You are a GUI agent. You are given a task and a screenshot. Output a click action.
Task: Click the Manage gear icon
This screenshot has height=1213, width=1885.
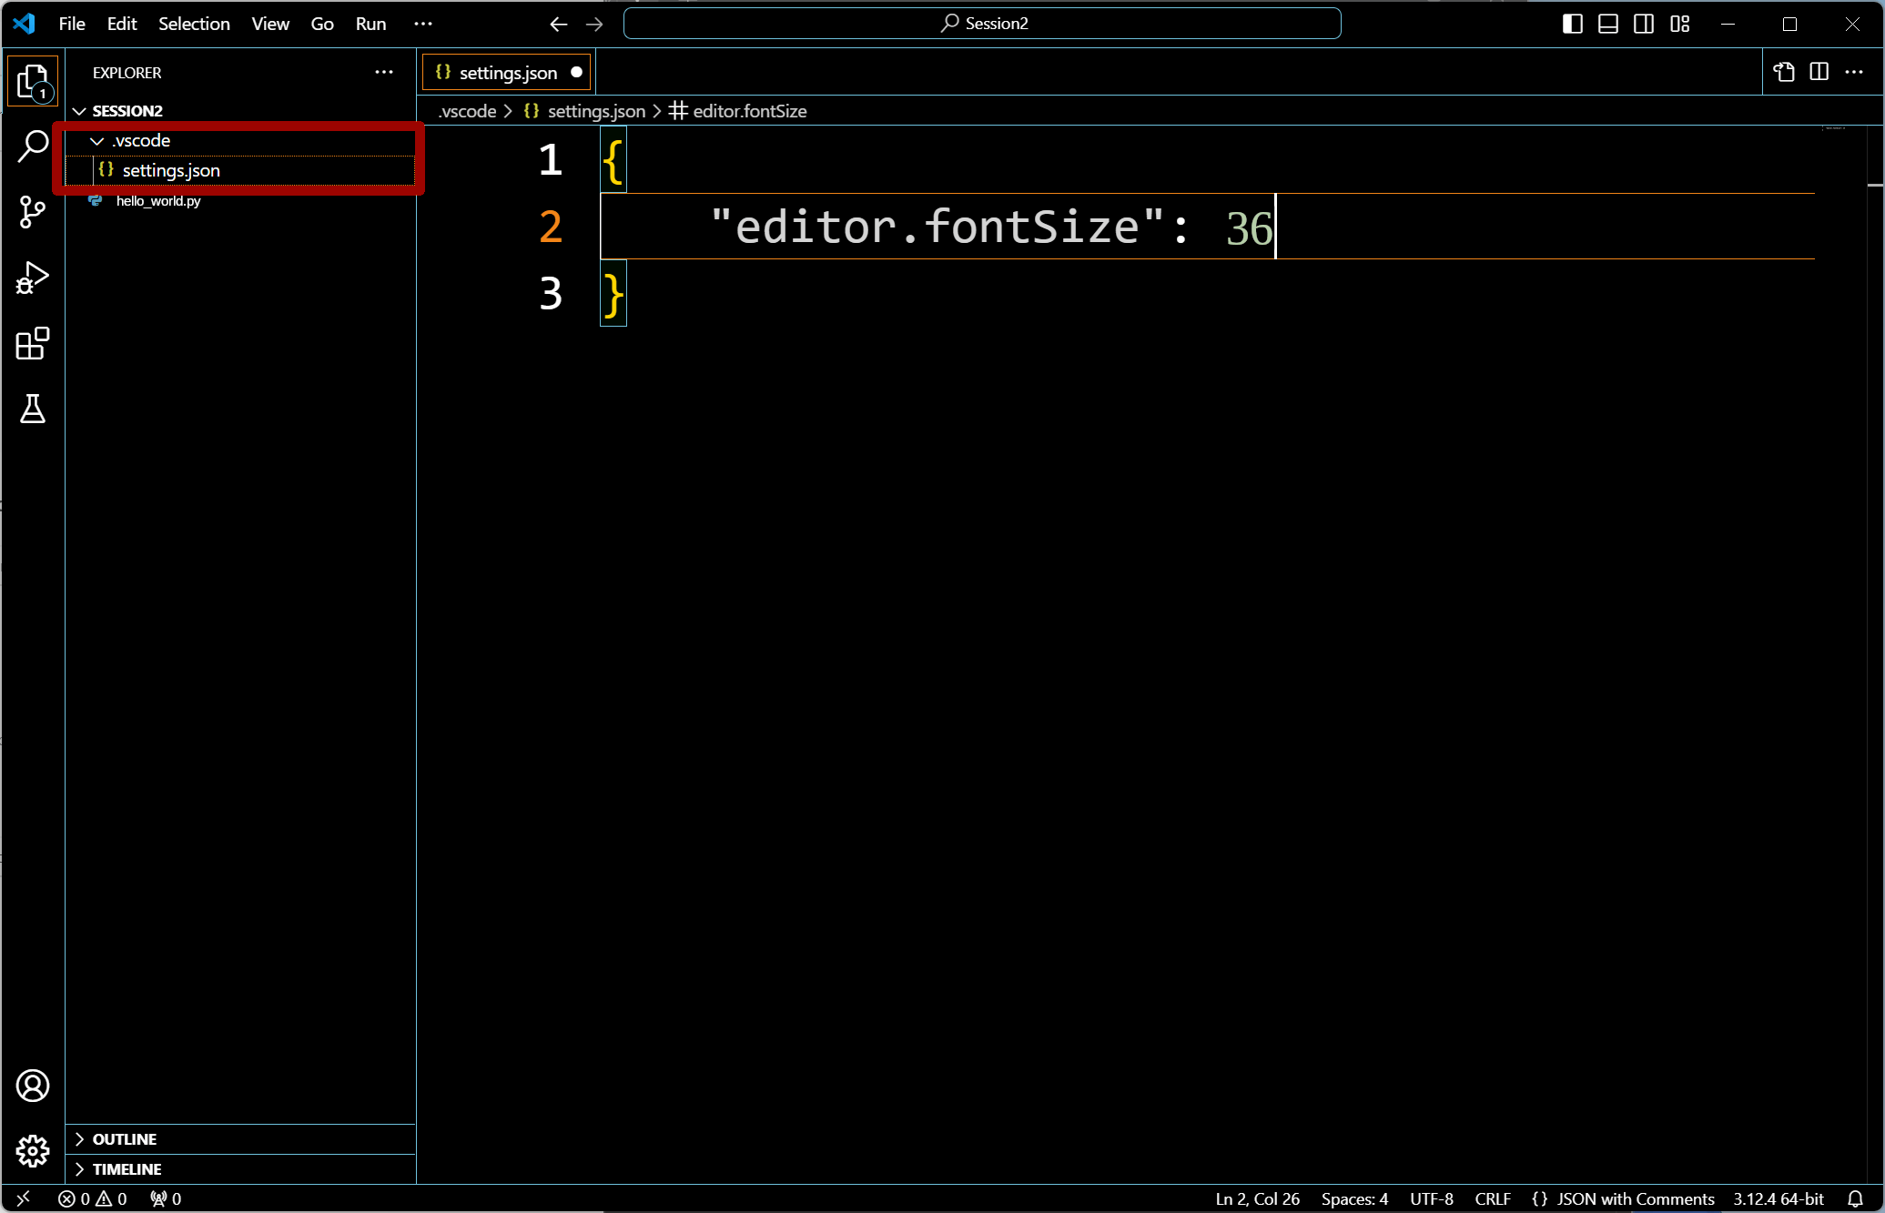(x=33, y=1151)
